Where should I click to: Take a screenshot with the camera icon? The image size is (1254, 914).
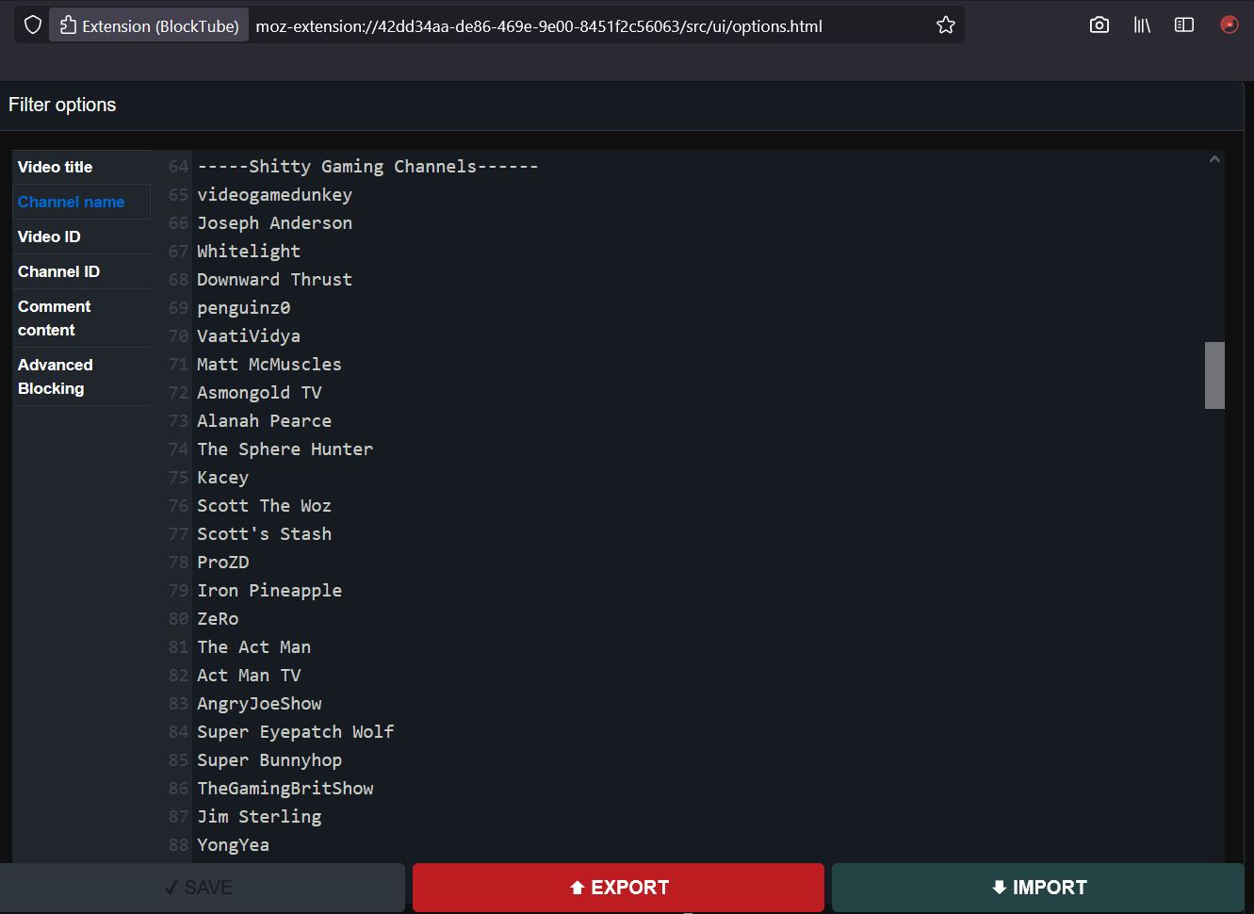pyautogui.click(x=1099, y=25)
